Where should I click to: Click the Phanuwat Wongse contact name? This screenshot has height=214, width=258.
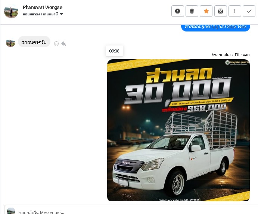tap(43, 7)
